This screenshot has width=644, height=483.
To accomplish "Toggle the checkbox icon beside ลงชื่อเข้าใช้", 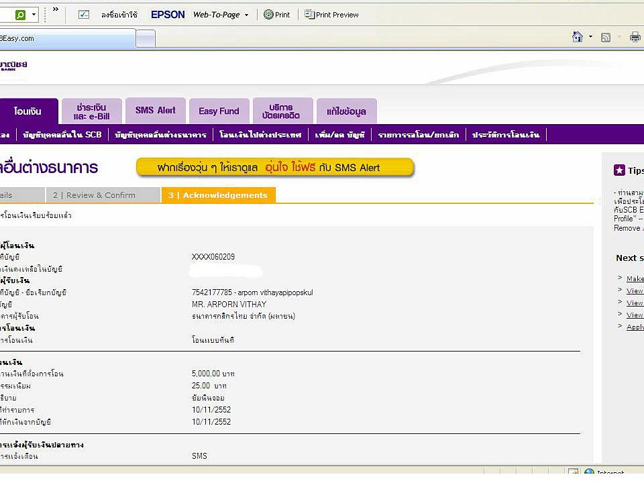I will point(84,15).
